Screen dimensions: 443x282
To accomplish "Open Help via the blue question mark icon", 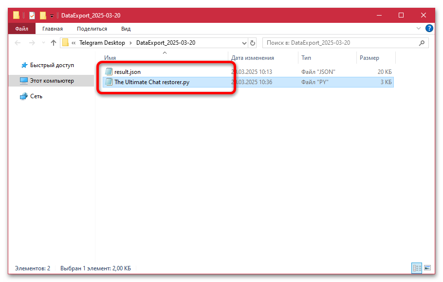I will click(429, 29).
